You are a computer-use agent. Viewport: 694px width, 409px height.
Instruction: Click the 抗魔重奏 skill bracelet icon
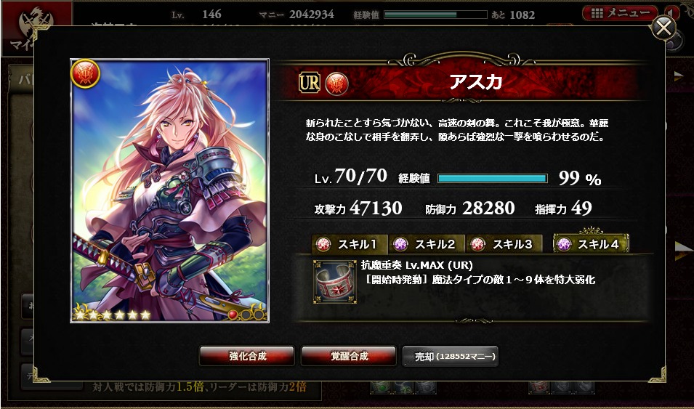pos(334,282)
